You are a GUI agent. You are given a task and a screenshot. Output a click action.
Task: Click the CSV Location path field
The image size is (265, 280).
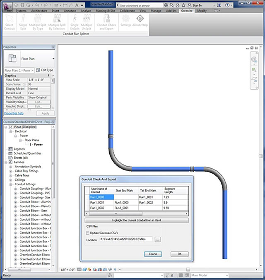tap(126, 239)
